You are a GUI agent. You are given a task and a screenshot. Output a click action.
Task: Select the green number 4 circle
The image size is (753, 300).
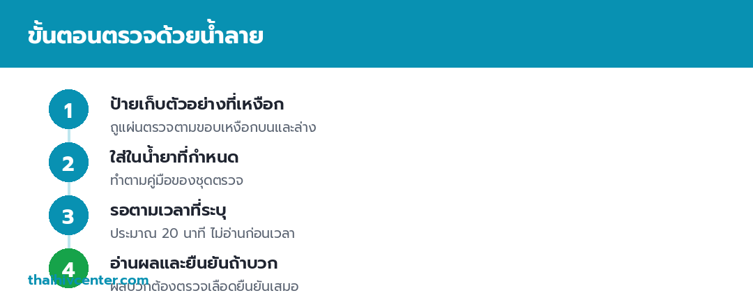68,269
